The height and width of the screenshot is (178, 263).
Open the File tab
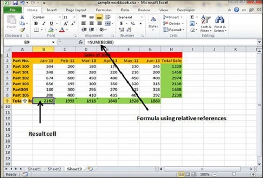point(13,10)
